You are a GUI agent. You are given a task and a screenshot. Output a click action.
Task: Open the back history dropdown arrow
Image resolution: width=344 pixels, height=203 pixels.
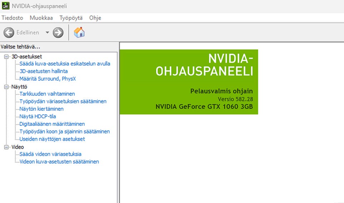[x=47, y=33]
